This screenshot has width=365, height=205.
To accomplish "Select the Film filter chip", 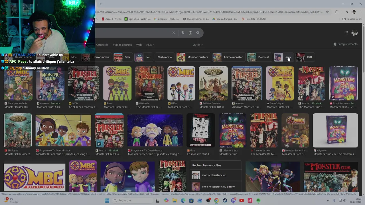I will (123, 57).
